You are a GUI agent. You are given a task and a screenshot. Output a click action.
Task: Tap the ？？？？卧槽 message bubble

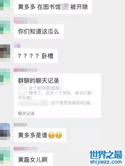(36, 56)
